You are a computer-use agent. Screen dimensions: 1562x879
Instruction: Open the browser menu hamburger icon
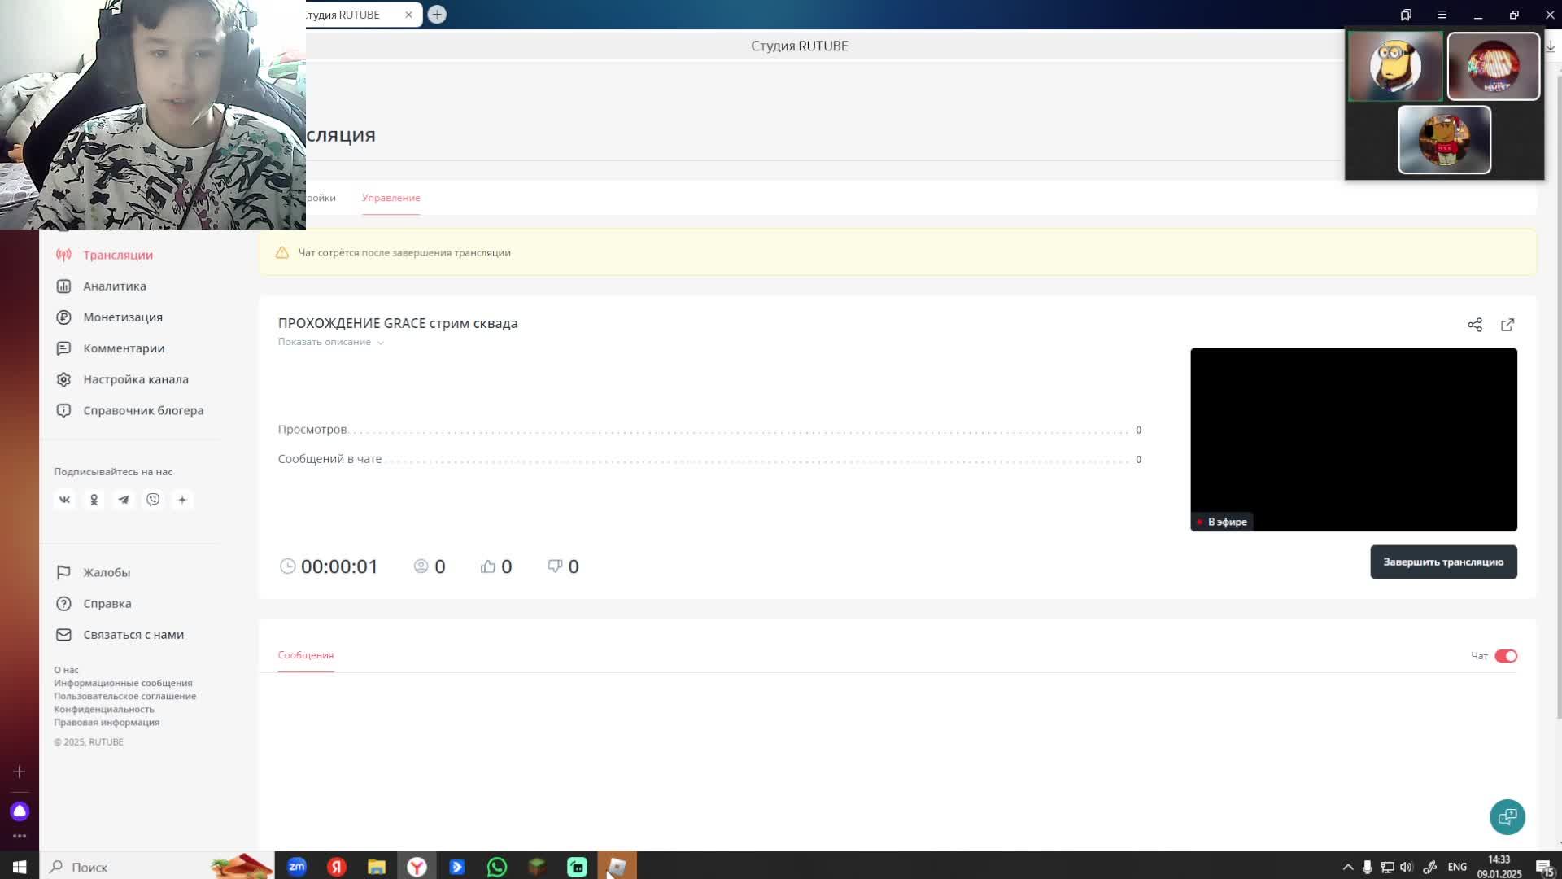coord(1442,15)
